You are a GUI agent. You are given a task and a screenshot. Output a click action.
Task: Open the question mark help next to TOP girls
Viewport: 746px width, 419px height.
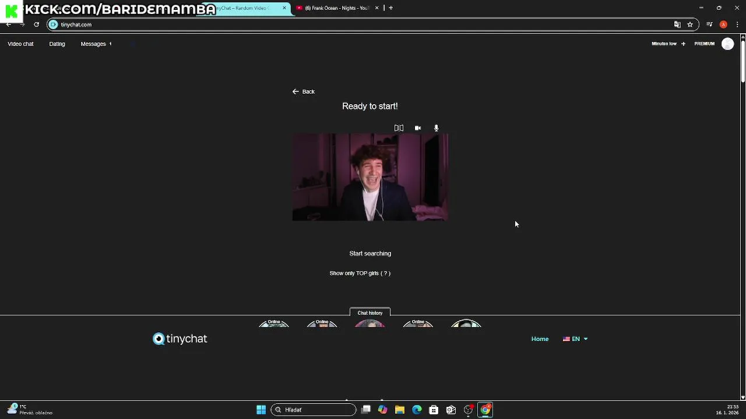coord(385,273)
